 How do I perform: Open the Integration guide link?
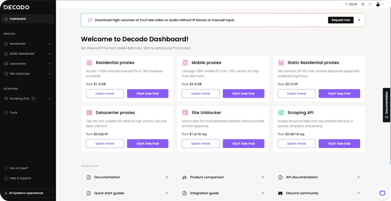(223, 193)
